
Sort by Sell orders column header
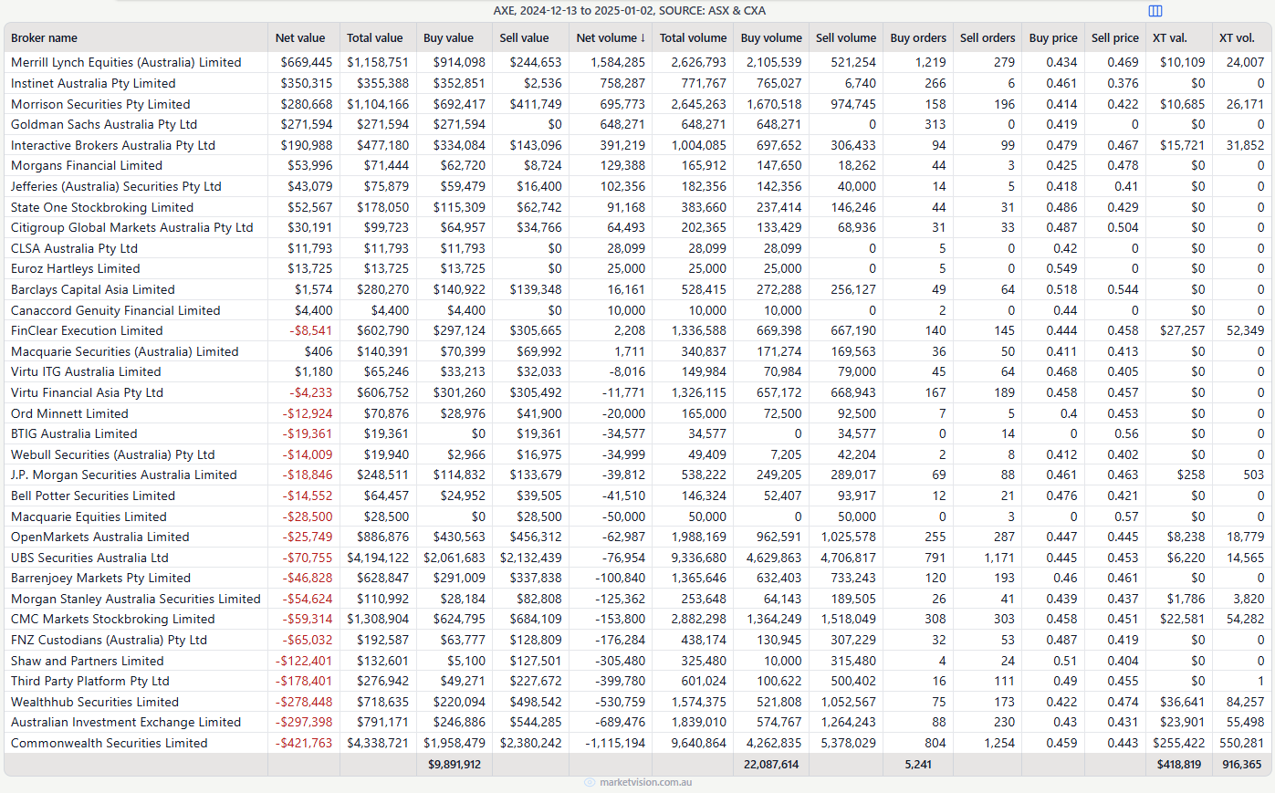point(988,38)
